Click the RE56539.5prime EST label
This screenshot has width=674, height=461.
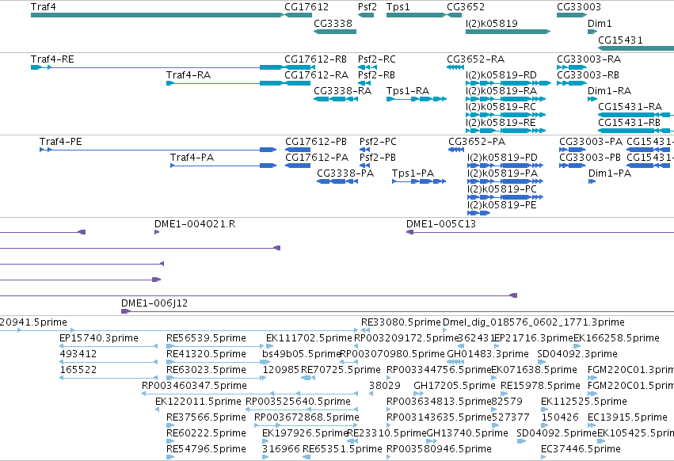coord(206,338)
